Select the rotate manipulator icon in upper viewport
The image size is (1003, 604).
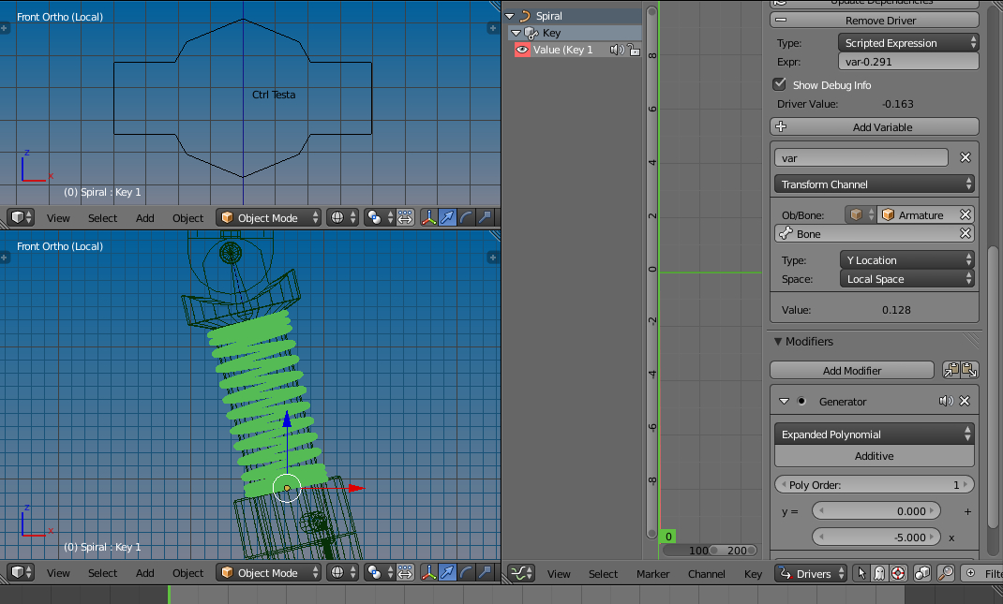[x=466, y=218]
